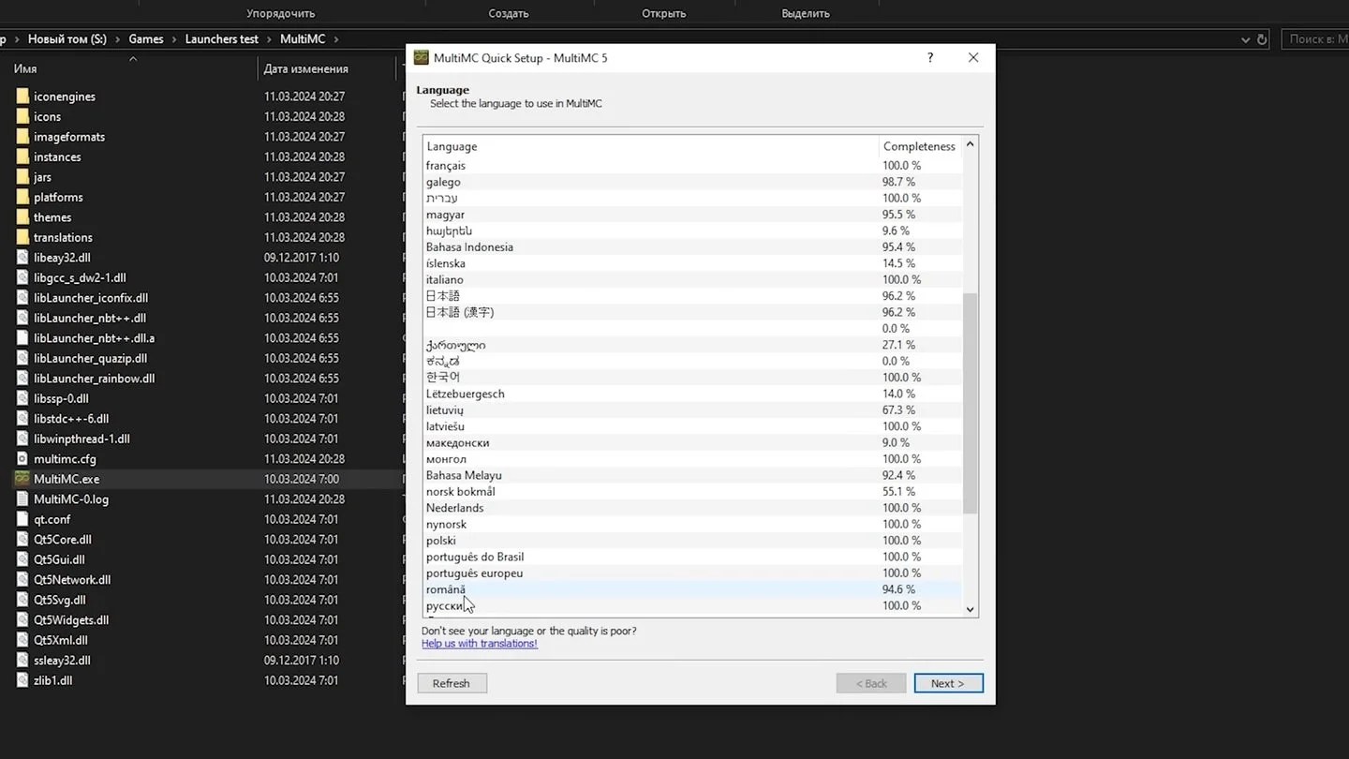
Task: Select the ssleay32.dll file icon
Action: [x=22, y=661]
